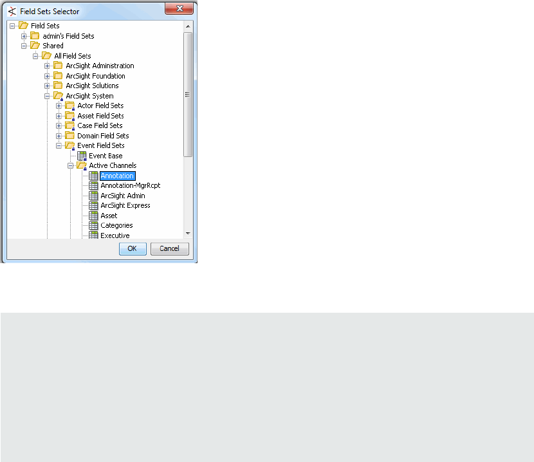Select the Categories label

[x=116, y=226]
